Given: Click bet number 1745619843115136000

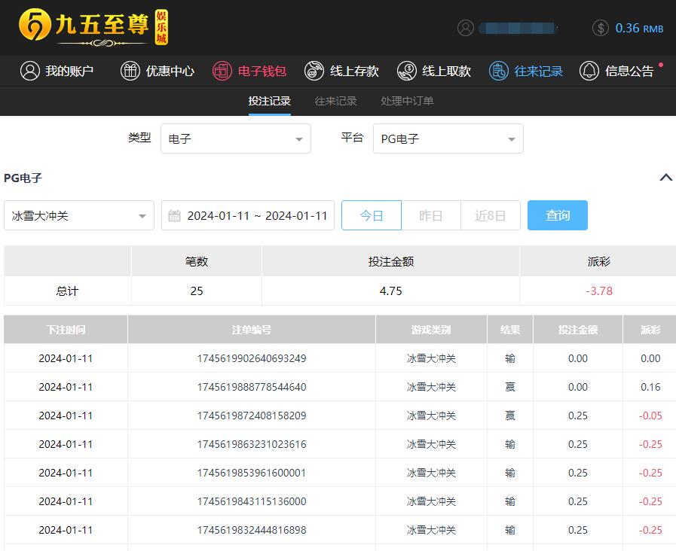Looking at the screenshot, I should point(252,501).
